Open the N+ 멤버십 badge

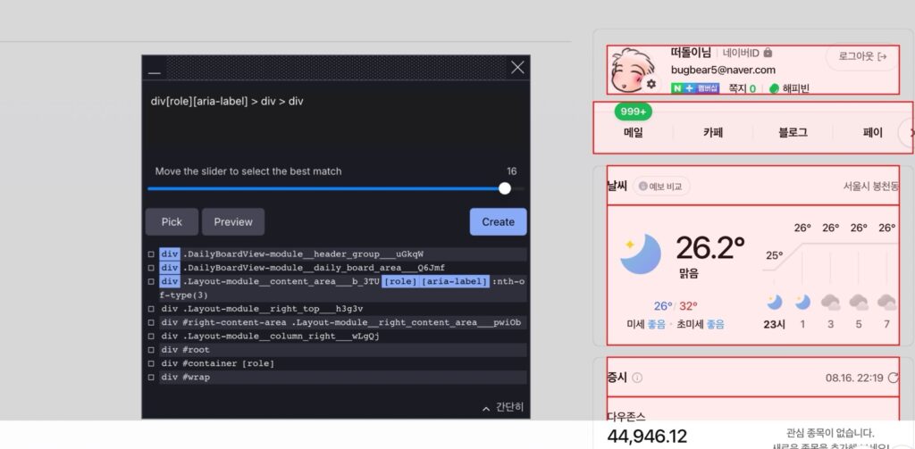(x=695, y=88)
